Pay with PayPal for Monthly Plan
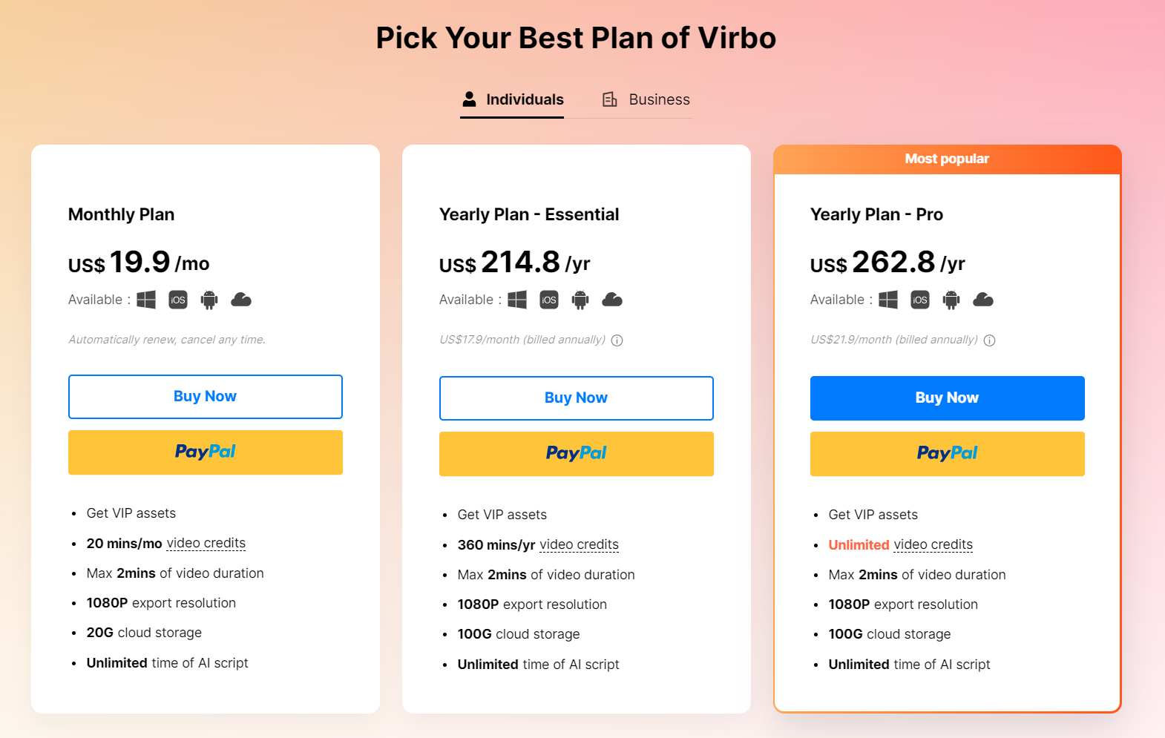The image size is (1165, 738). 205,452
